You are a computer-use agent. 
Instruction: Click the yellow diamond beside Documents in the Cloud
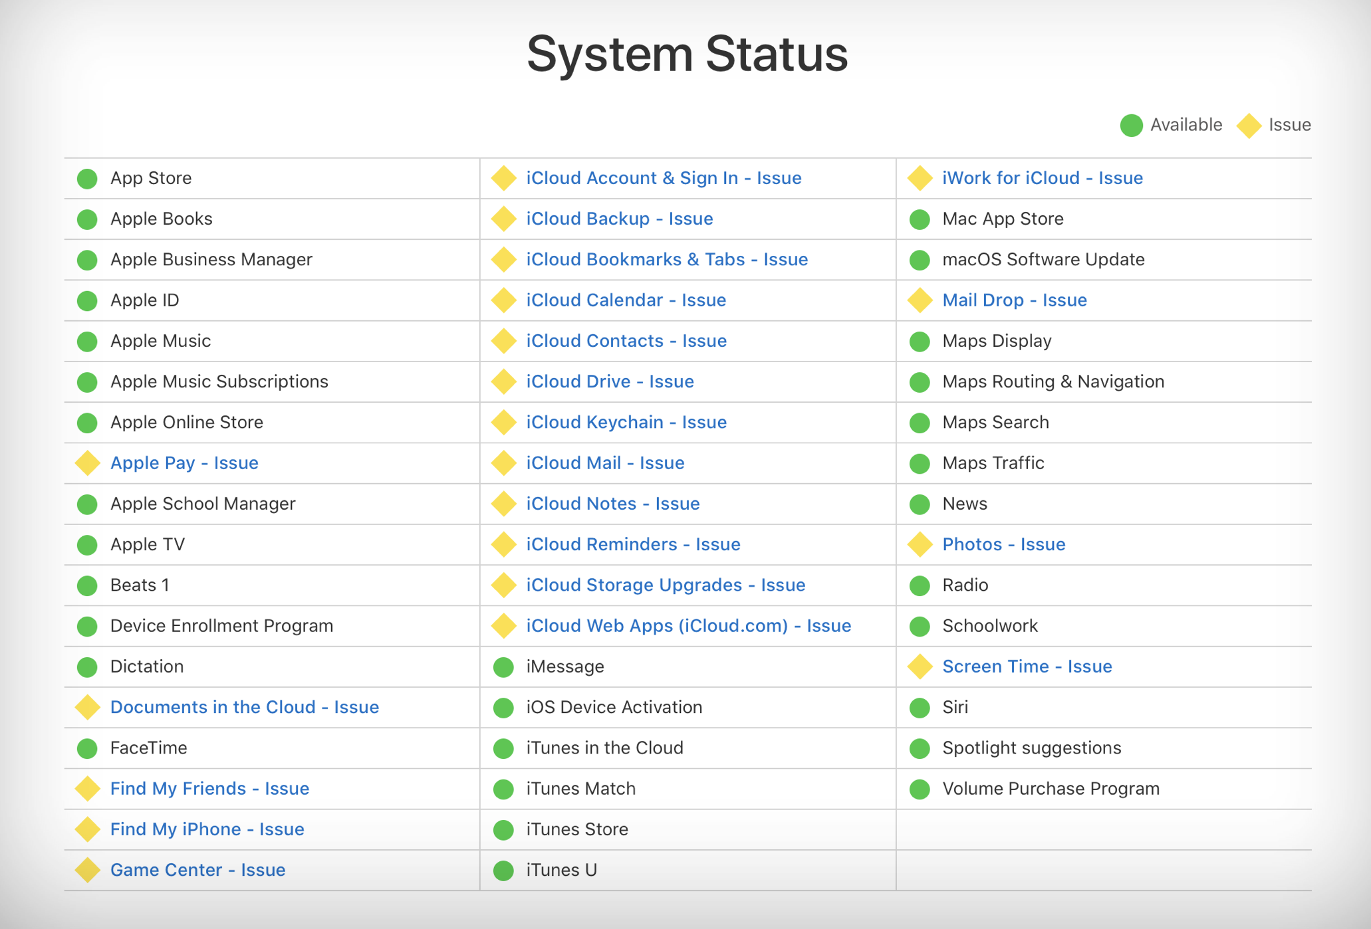click(87, 708)
